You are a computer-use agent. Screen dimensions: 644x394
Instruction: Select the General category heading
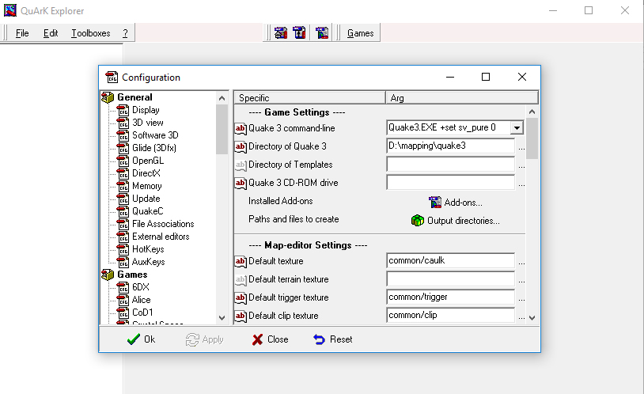[x=134, y=97]
